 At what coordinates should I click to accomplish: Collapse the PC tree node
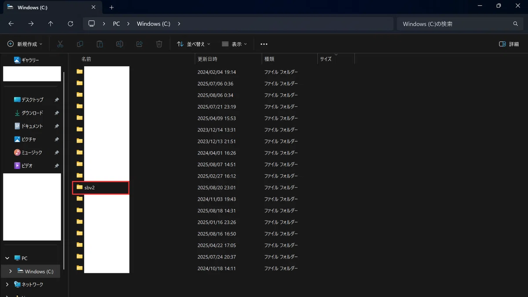click(7, 258)
